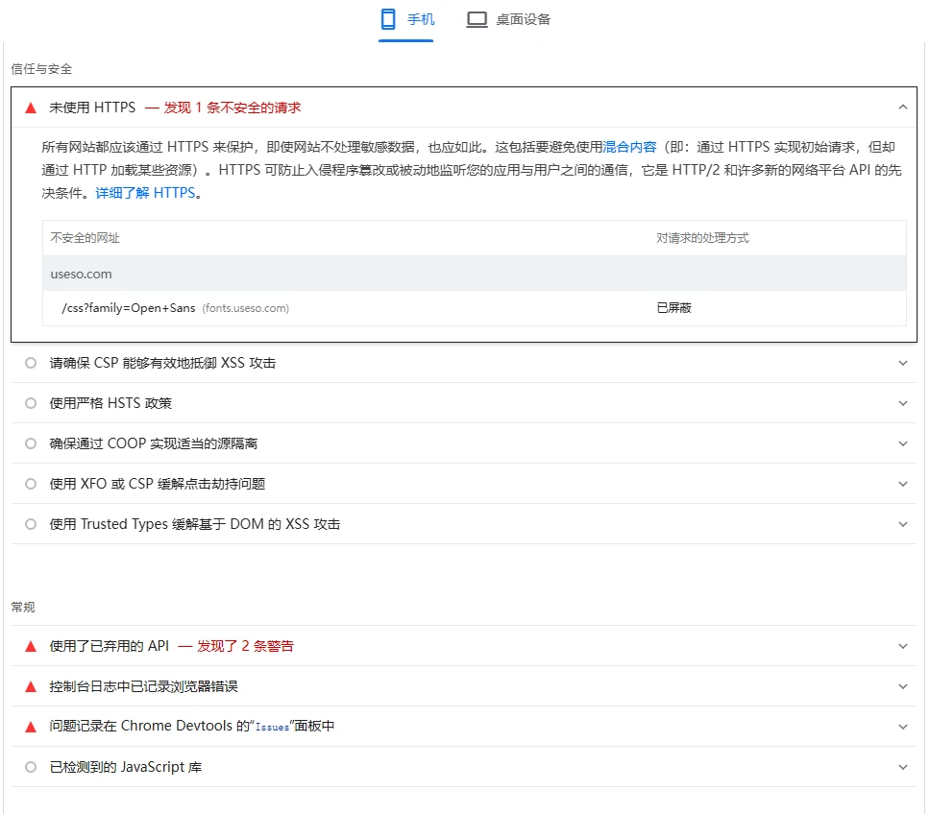The image size is (930, 814).
Task: Click grey circle icon beside CSP XSS audit
Action: coord(31,363)
